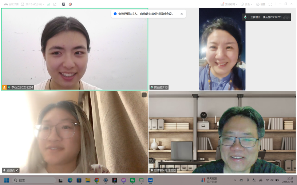Click the 正在讲话 speaking indicator
Image resolution: width=297 pixels, height=185 pixels.
click(x=266, y=17)
